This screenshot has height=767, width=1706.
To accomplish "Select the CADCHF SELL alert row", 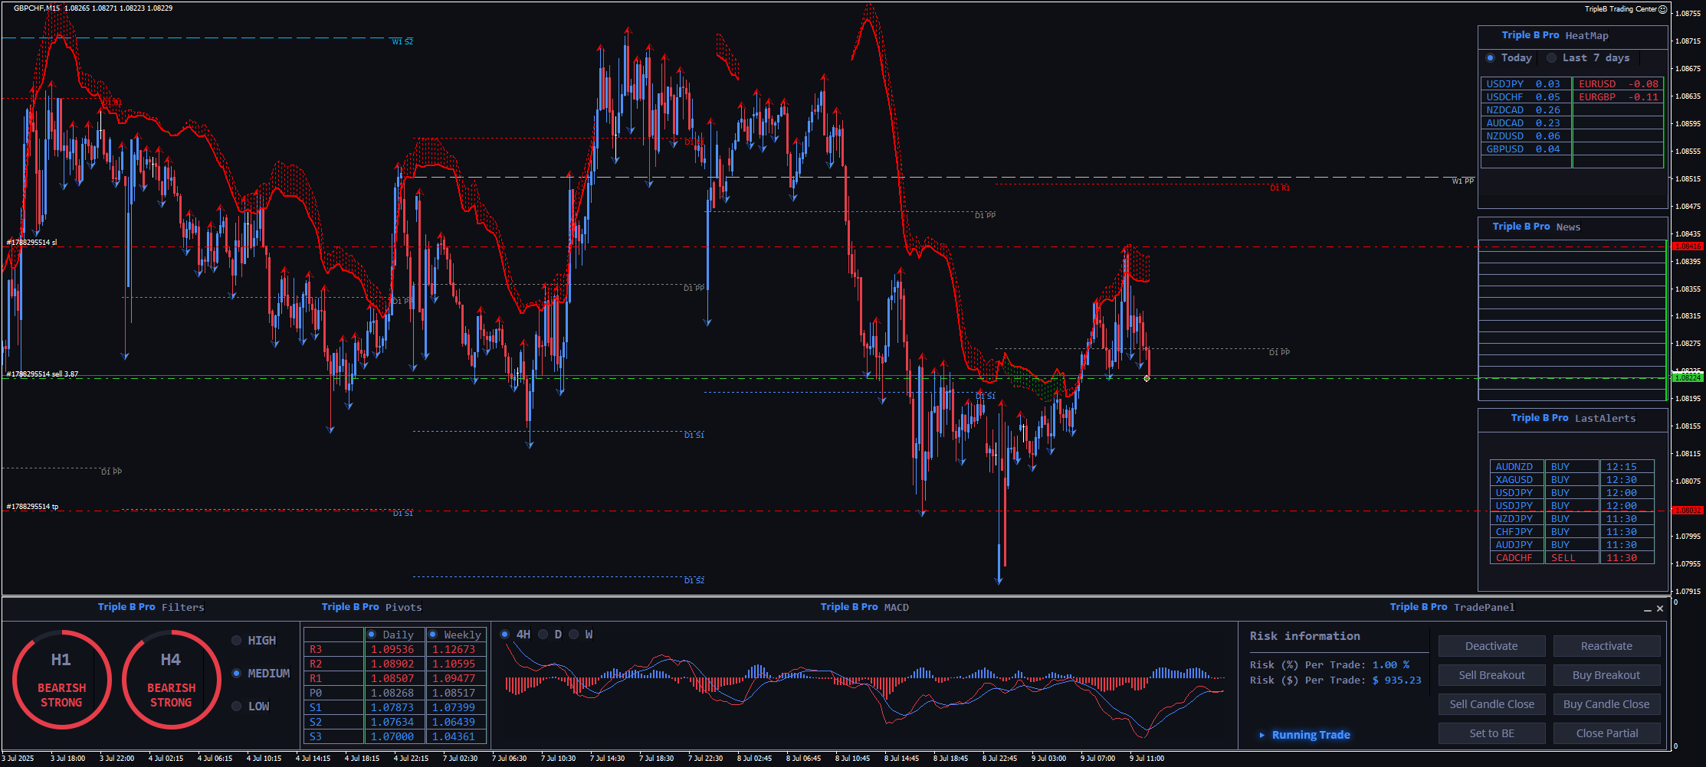I will pos(1571,558).
